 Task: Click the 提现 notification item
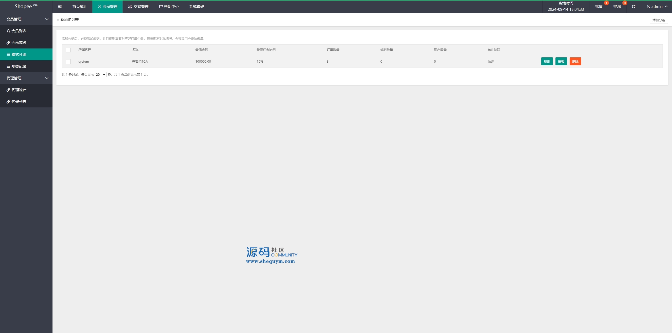[617, 7]
